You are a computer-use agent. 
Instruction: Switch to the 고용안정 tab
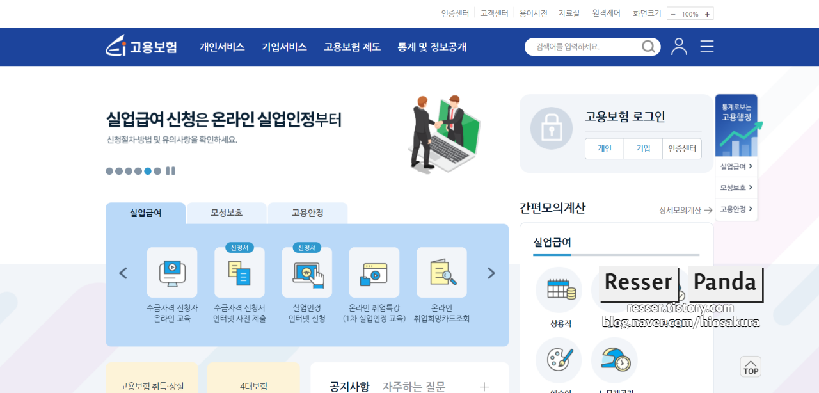(308, 213)
